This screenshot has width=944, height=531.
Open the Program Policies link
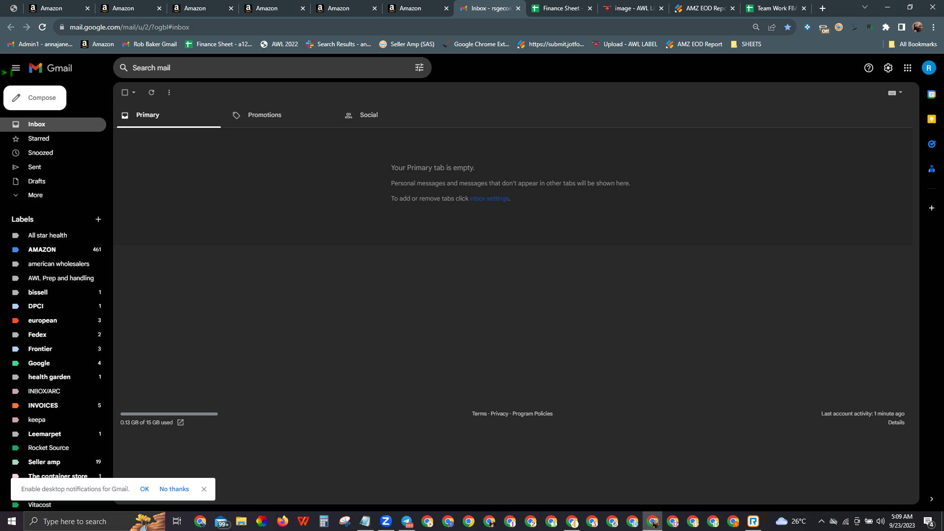(532, 414)
